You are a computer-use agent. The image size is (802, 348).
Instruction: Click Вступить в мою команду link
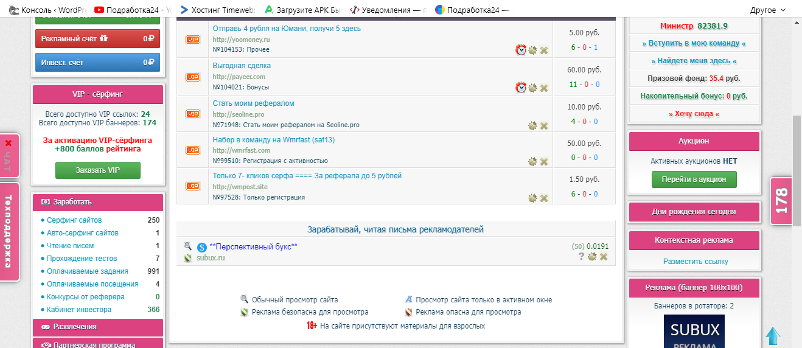point(694,43)
